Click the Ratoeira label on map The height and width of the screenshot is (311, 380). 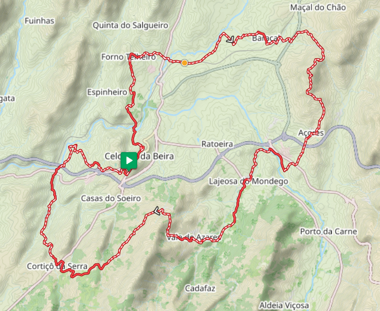217,144
